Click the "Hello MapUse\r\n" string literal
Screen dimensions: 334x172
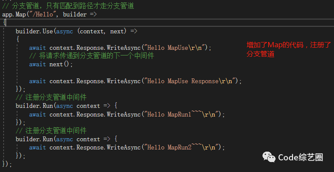(175, 48)
